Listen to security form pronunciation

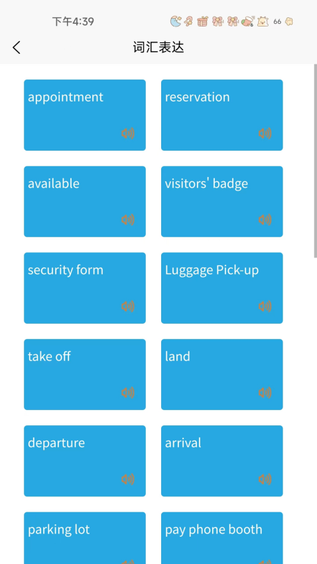point(128,307)
